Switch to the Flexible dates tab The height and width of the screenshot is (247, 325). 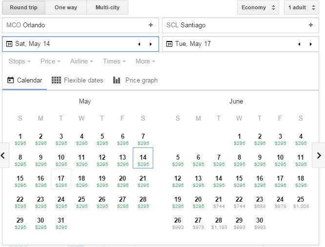(x=78, y=81)
